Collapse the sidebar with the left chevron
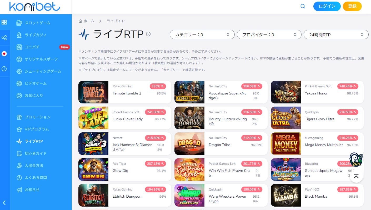Screen dimensions: 371x210 pyautogui.click(x=4, y=203)
